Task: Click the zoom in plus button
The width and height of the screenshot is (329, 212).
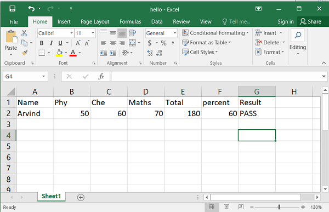Action: point(303,207)
